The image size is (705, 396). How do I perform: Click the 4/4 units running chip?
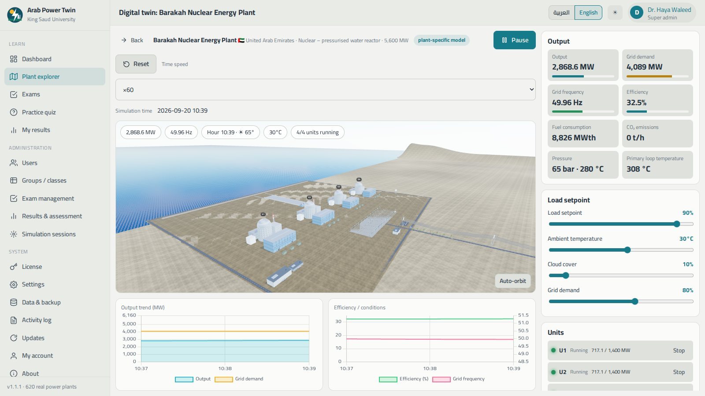coord(318,132)
